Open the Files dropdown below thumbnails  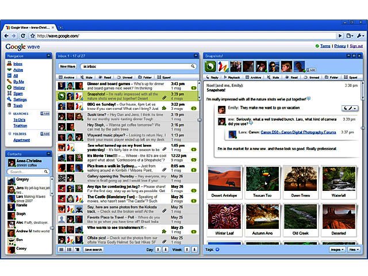[x=354, y=250]
